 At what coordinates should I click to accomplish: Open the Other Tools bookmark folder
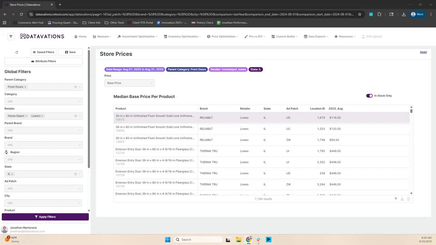click(x=114, y=23)
